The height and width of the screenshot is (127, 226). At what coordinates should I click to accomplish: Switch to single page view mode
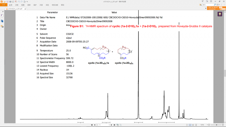187,125
